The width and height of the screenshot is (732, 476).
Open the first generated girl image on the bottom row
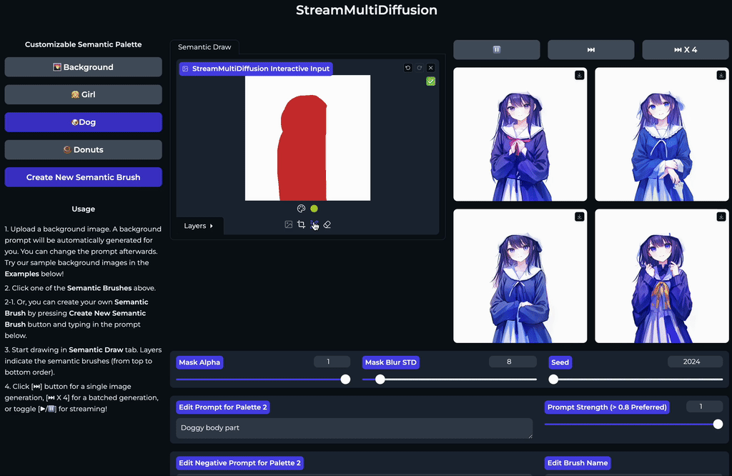(x=520, y=277)
